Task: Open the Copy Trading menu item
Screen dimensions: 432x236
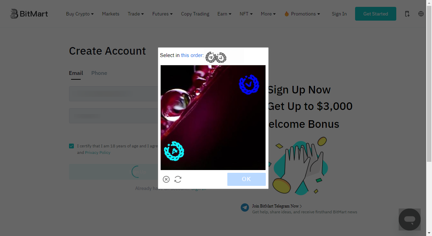Action: point(195,14)
